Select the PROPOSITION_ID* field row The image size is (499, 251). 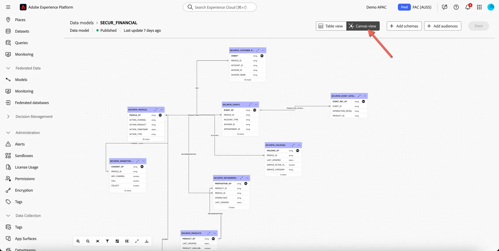(232, 184)
